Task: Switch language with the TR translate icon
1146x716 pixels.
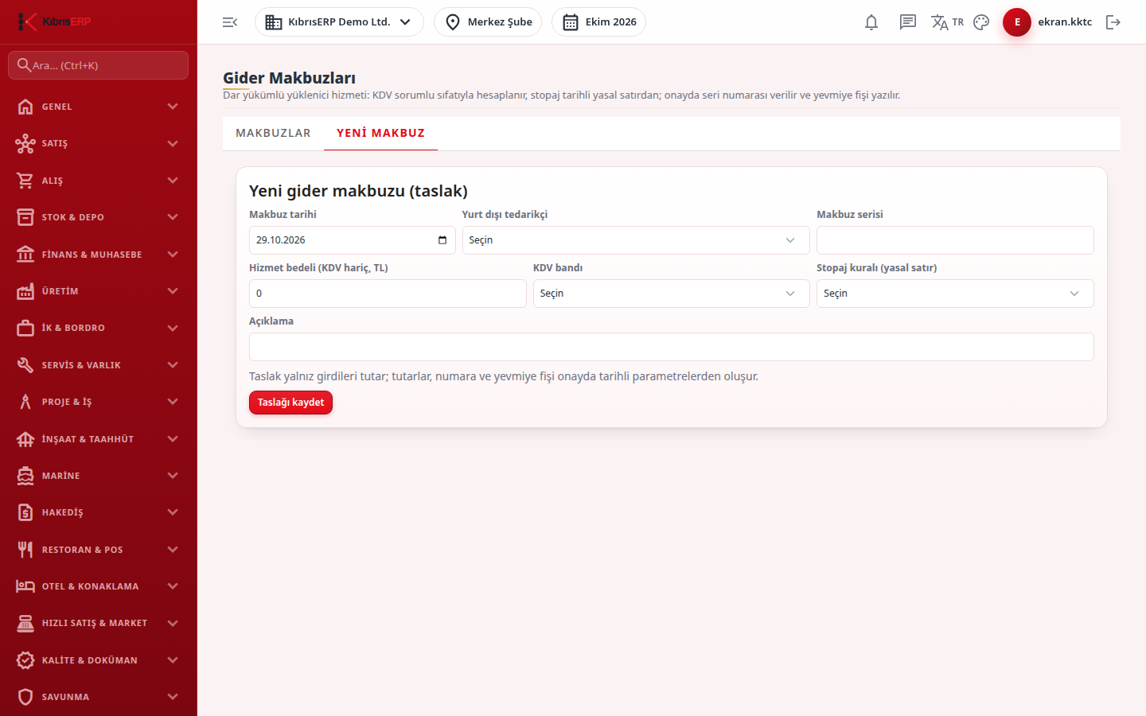Action: [x=947, y=22]
